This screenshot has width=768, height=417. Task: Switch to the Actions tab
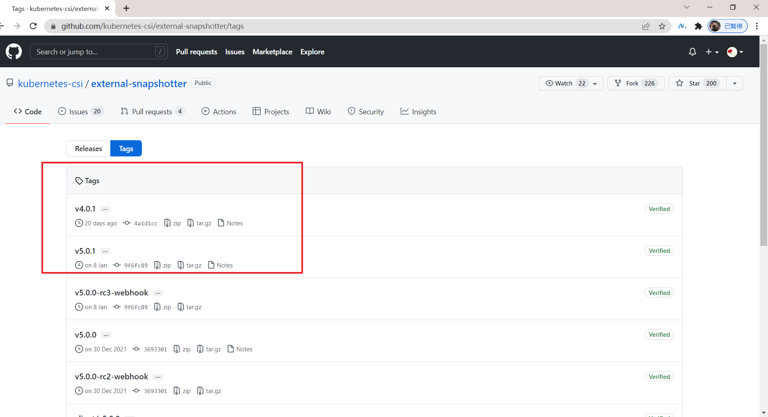click(x=219, y=111)
